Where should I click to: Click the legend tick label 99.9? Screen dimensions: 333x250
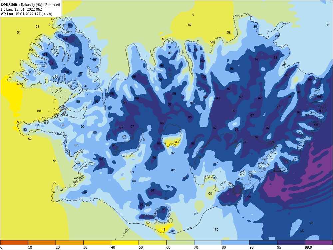(308, 247)
